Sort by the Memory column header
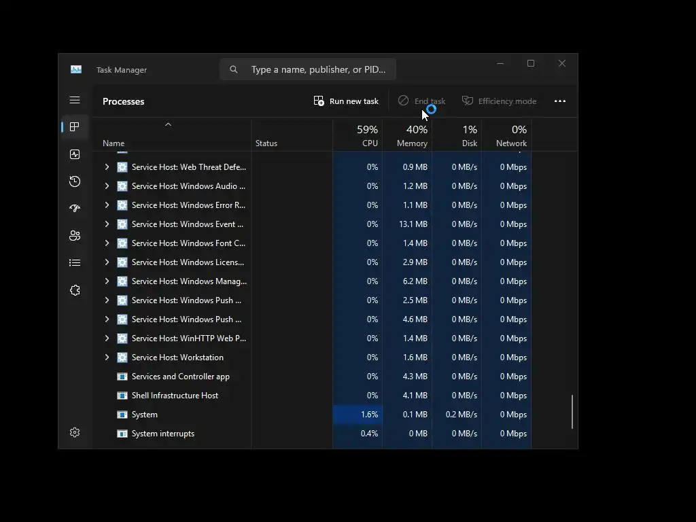This screenshot has height=522, width=696. pos(407,135)
